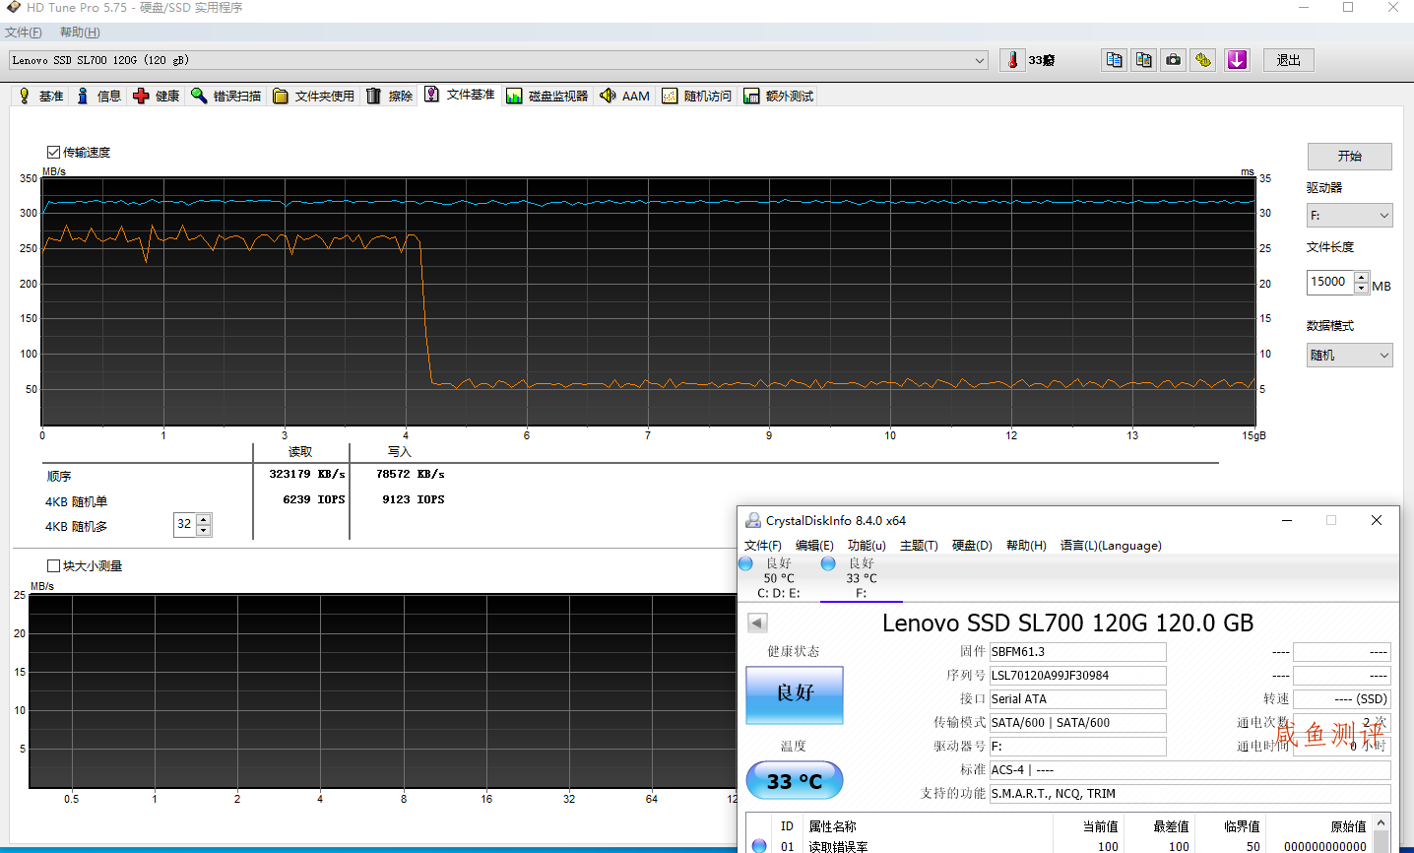Click the 33 °C temperature button

(795, 780)
